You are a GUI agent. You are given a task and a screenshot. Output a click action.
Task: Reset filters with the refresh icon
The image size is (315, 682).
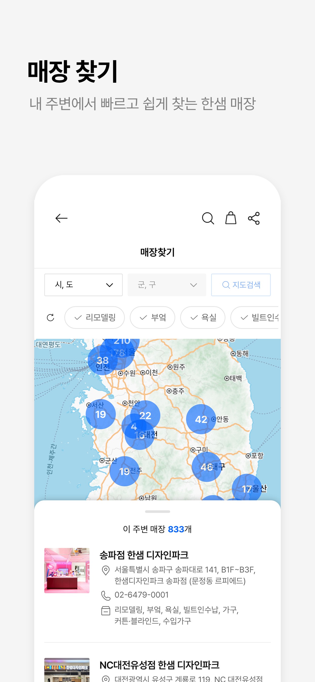point(50,317)
